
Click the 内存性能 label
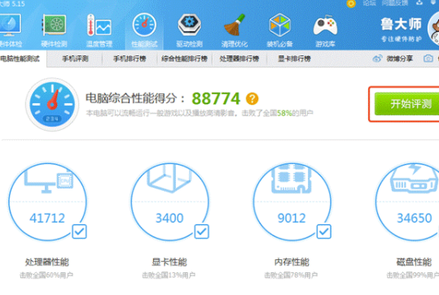tap(292, 262)
